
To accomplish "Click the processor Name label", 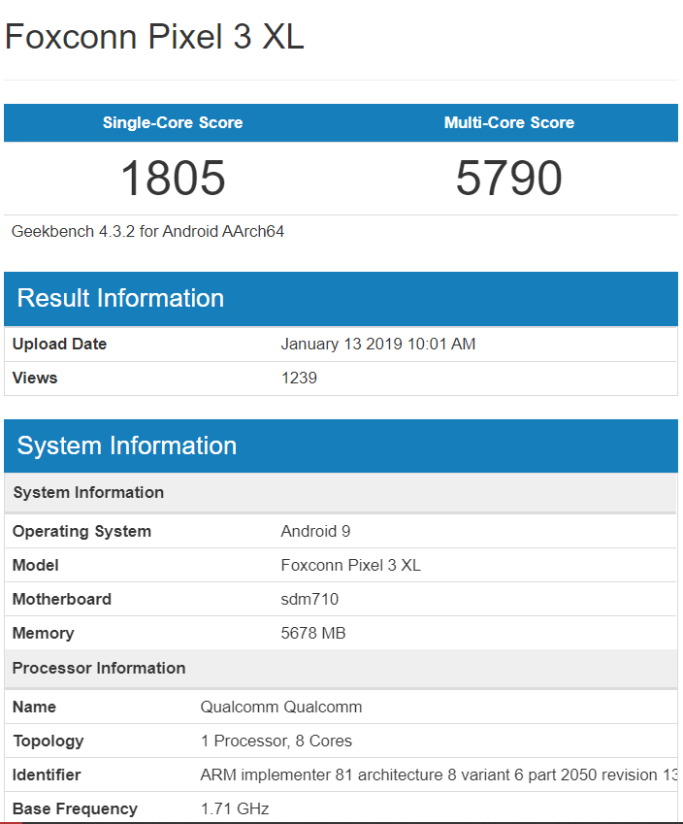I will (x=34, y=707).
